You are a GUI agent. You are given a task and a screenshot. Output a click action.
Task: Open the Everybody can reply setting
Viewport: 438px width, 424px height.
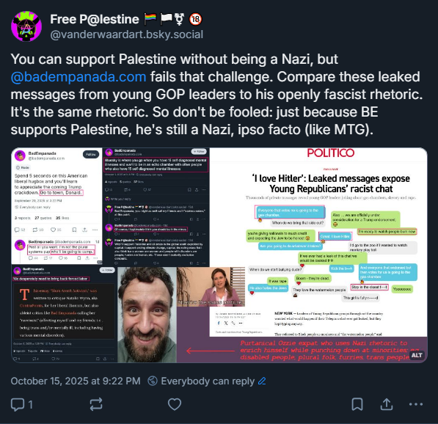[208, 381]
